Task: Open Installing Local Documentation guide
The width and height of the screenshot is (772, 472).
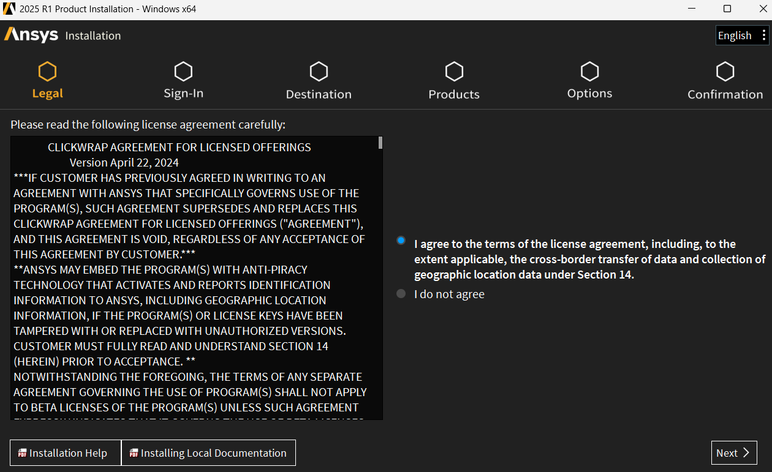Action: (208, 453)
